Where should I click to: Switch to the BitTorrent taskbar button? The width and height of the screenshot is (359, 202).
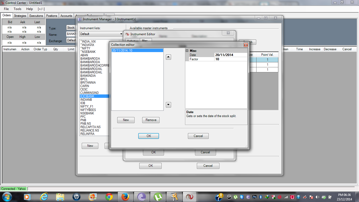(x=142, y=197)
